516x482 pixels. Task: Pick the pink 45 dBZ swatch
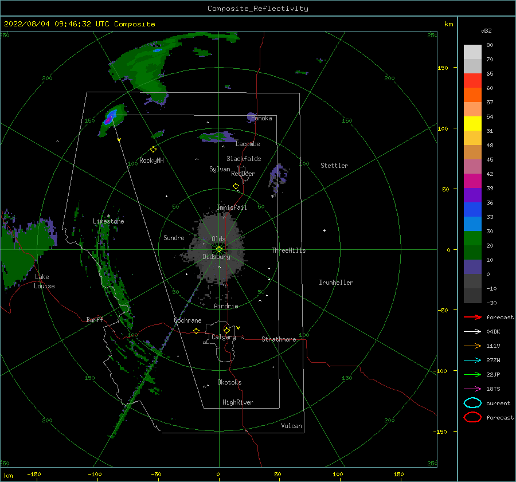(472, 166)
